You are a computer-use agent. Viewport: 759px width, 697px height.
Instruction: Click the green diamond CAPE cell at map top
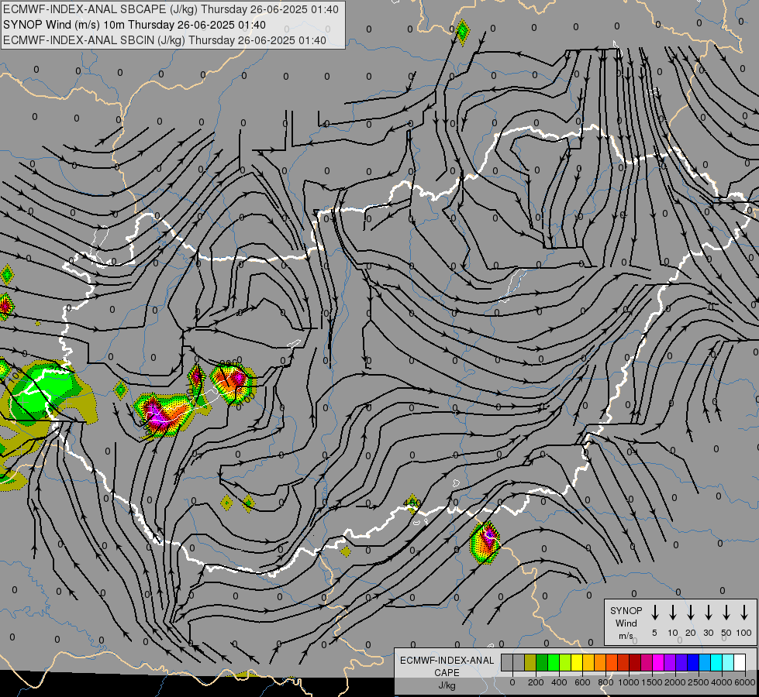[x=463, y=32]
